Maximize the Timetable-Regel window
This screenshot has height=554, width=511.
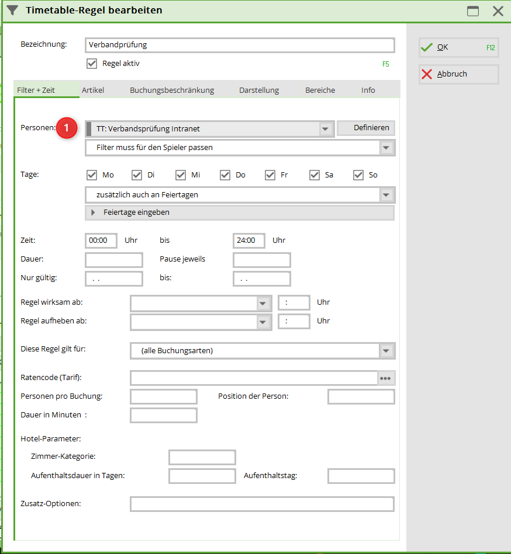pyautogui.click(x=472, y=11)
